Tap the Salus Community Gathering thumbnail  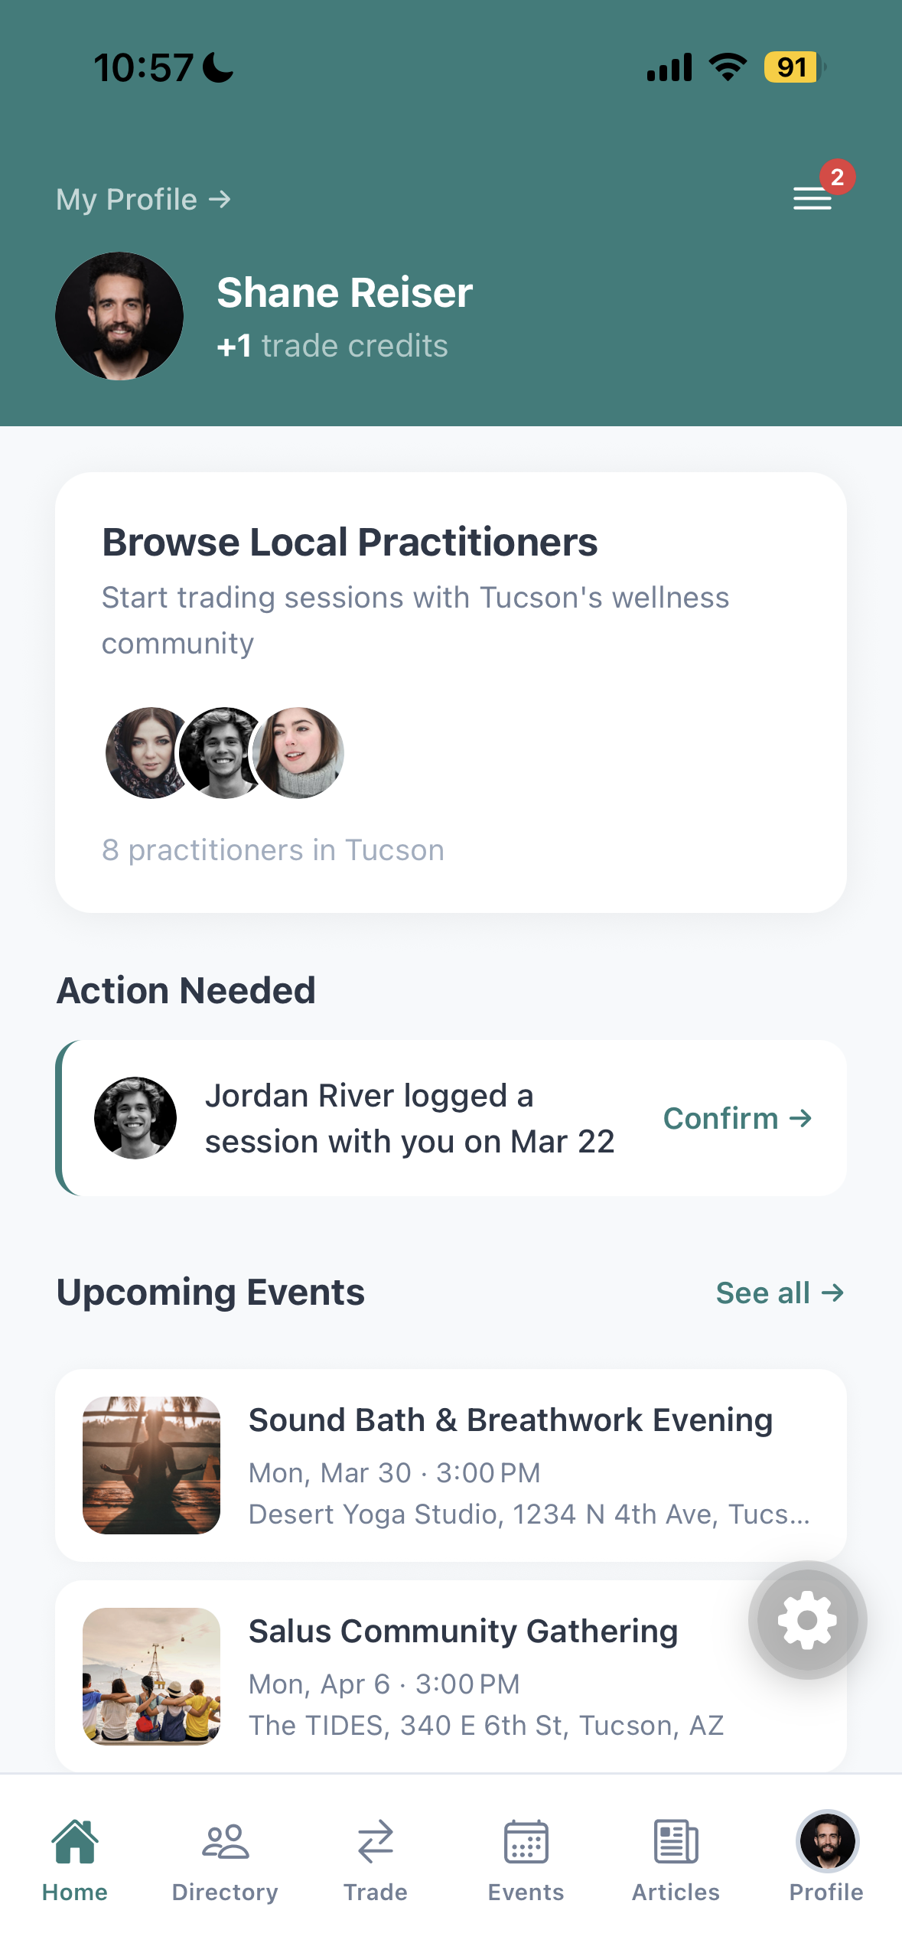[151, 1676]
